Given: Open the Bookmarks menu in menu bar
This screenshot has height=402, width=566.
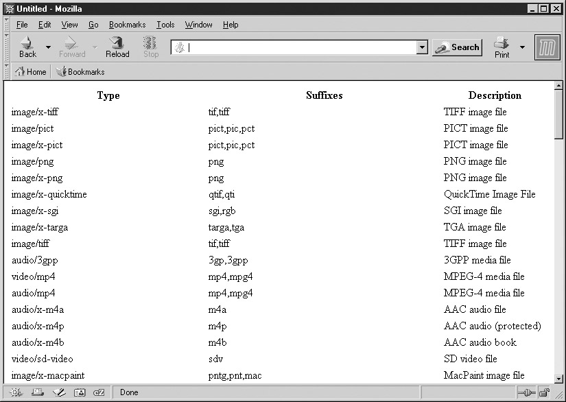Looking at the screenshot, I should coord(127,25).
